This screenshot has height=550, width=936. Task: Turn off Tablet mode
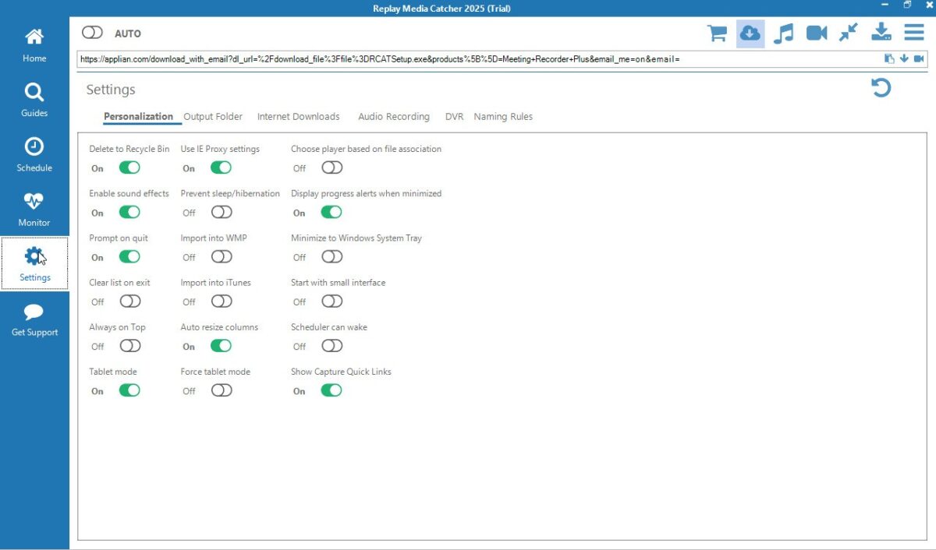129,390
